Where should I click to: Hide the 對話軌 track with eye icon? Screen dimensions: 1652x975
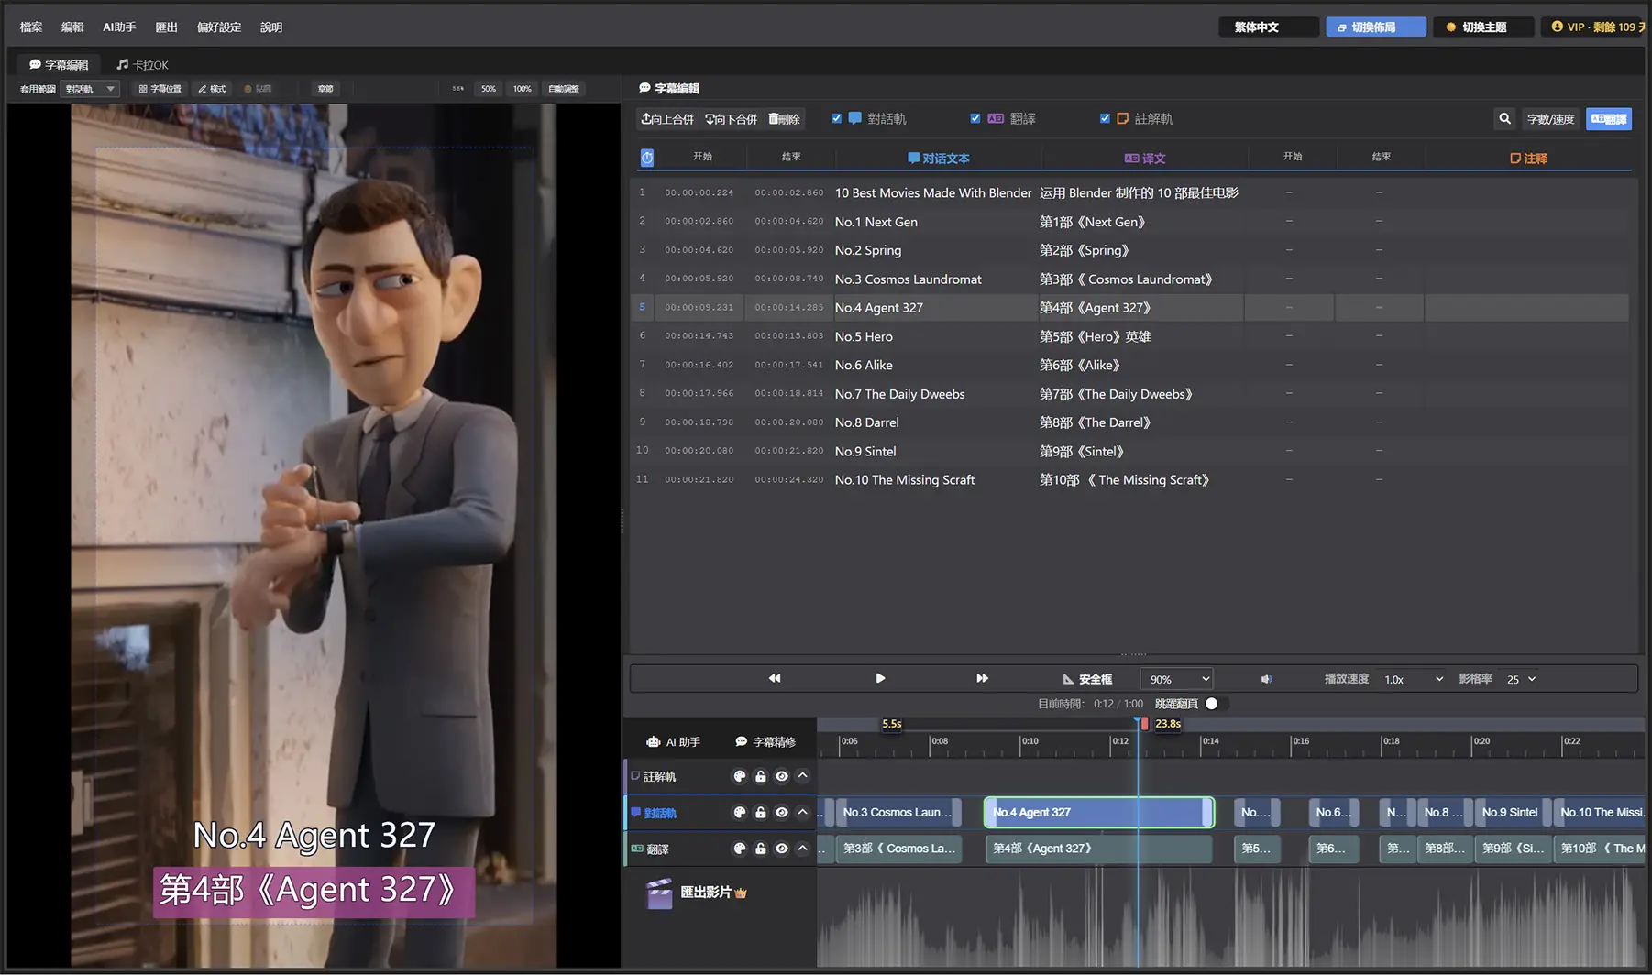pyautogui.click(x=782, y=812)
